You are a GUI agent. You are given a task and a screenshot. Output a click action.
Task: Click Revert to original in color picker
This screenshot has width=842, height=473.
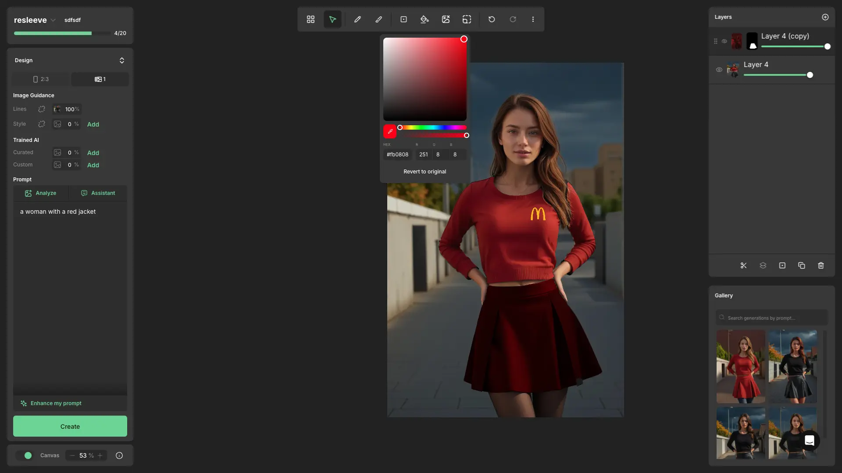[425, 172]
